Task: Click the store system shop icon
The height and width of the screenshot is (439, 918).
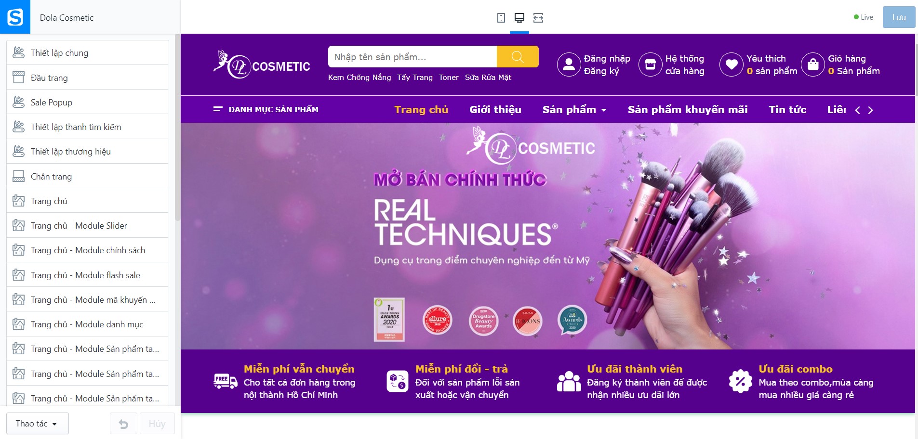Action: (651, 65)
